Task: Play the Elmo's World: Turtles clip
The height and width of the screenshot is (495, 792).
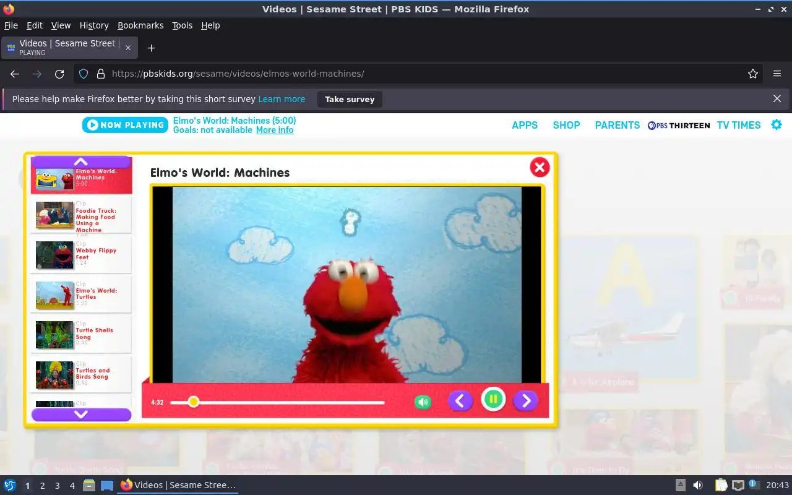Action: coord(82,295)
